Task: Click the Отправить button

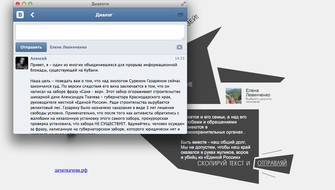Action: (x=31, y=47)
